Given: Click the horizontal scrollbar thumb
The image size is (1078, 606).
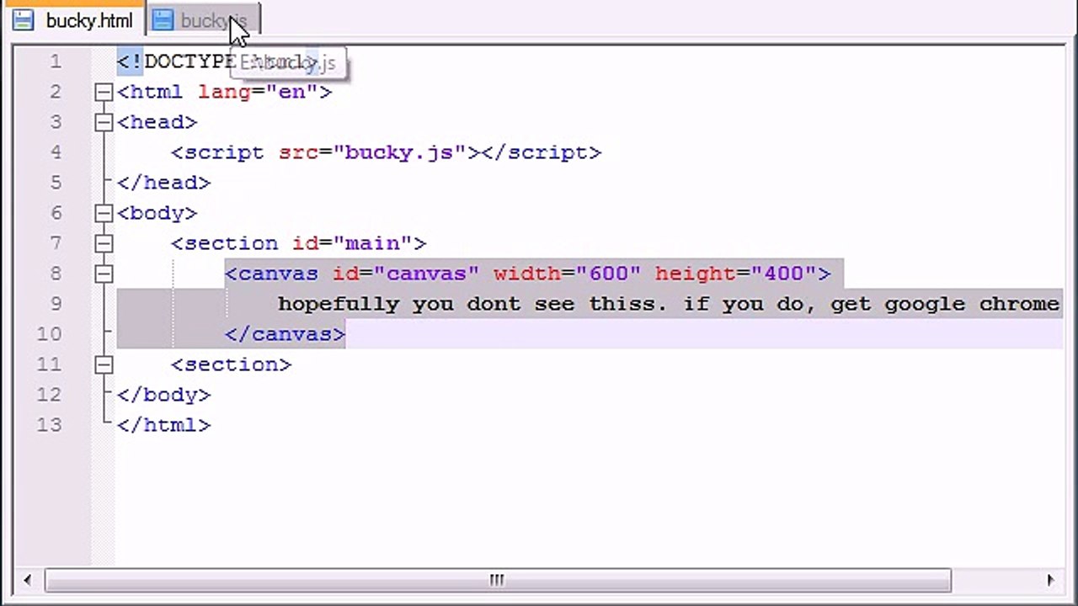Looking at the screenshot, I should coord(498,580).
